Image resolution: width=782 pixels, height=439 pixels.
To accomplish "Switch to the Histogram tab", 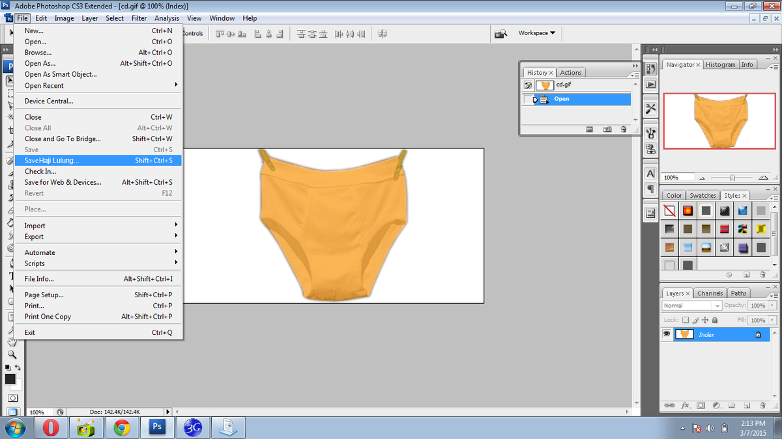I will (x=720, y=64).
